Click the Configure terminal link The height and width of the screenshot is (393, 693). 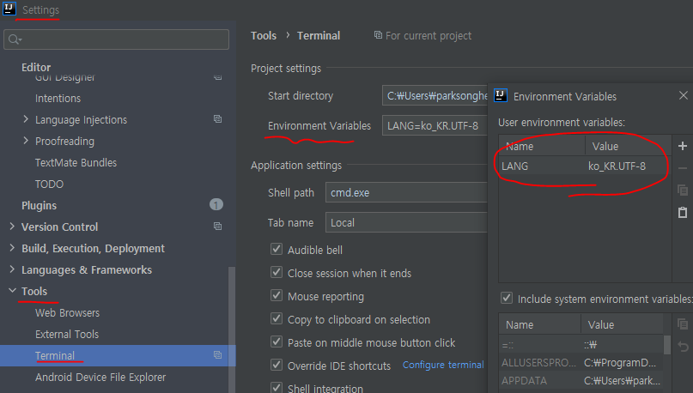[443, 365]
